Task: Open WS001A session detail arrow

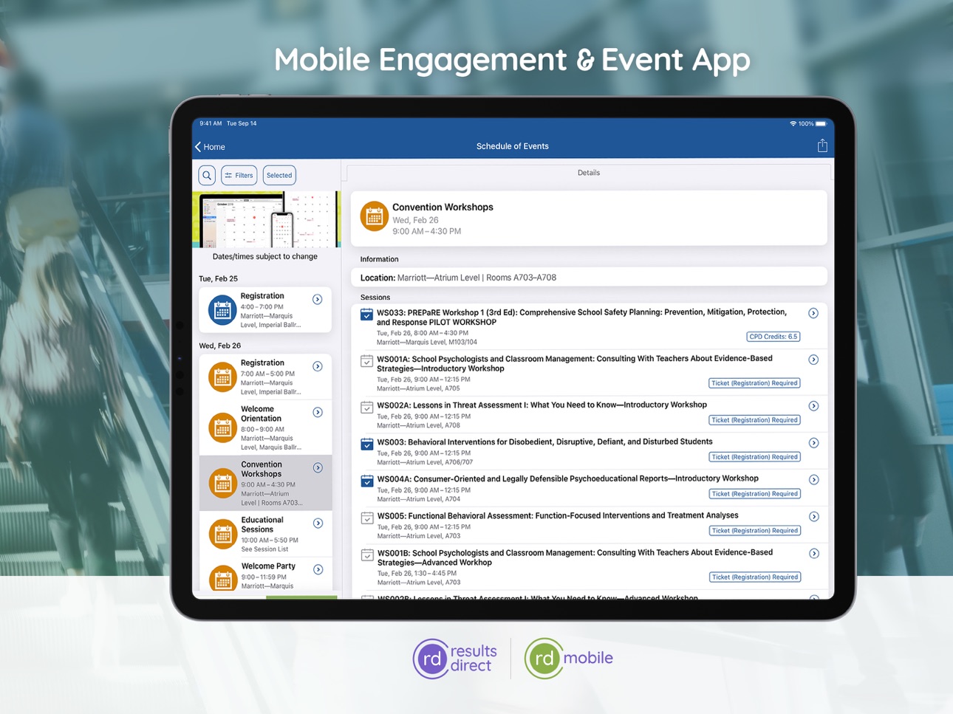Action: pyautogui.click(x=813, y=360)
